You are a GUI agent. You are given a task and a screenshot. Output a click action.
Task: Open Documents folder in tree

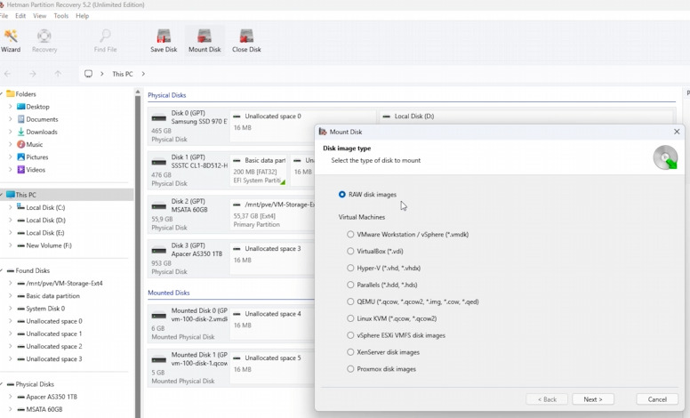[37, 119]
